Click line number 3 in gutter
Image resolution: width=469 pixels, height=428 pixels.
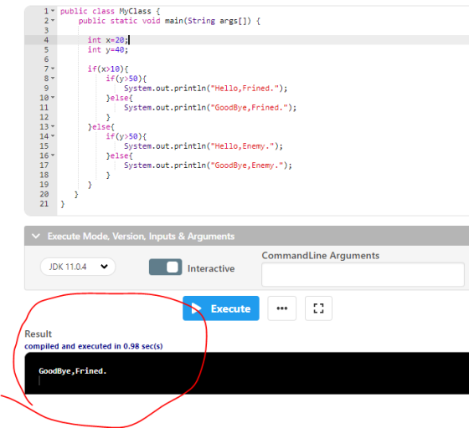pyautogui.click(x=46, y=30)
